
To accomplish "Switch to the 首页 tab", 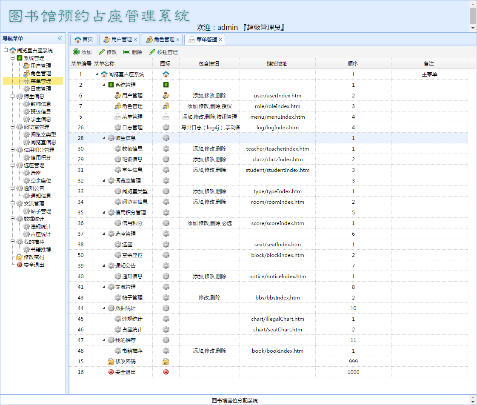I will (x=84, y=40).
